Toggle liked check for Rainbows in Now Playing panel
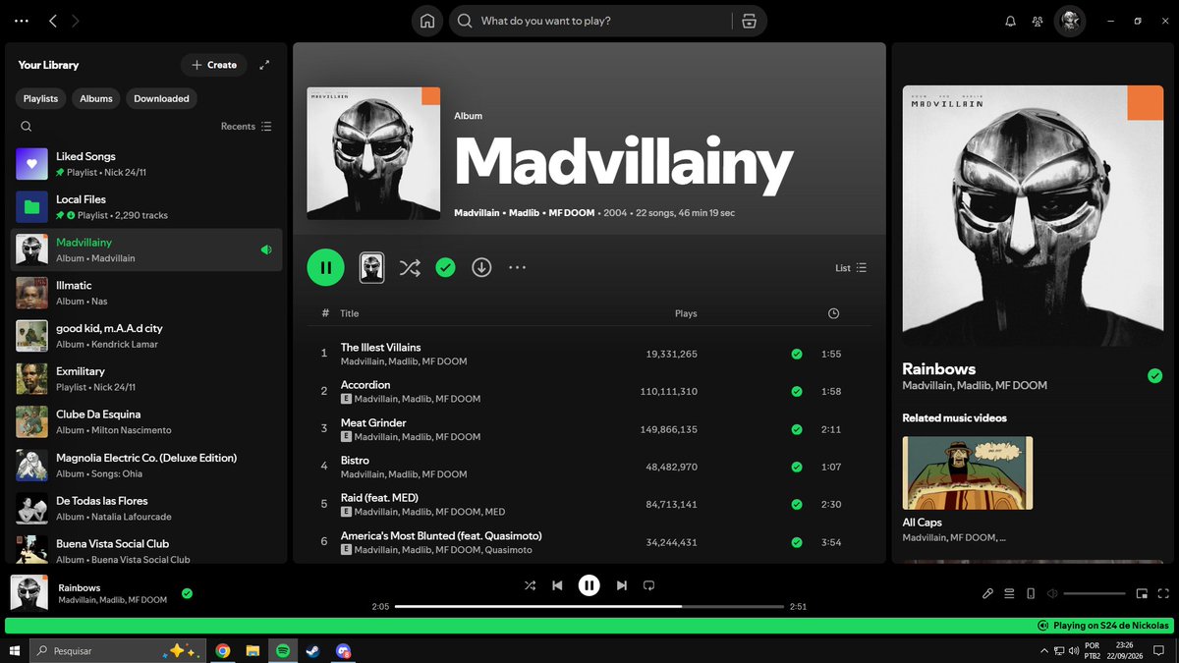The width and height of the screenshot is (1179, 663). coord(1155,376)
